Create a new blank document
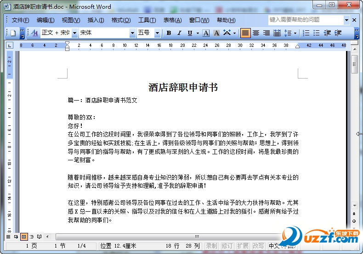This screenshot has width=363, height=254. tap(13, 33)
